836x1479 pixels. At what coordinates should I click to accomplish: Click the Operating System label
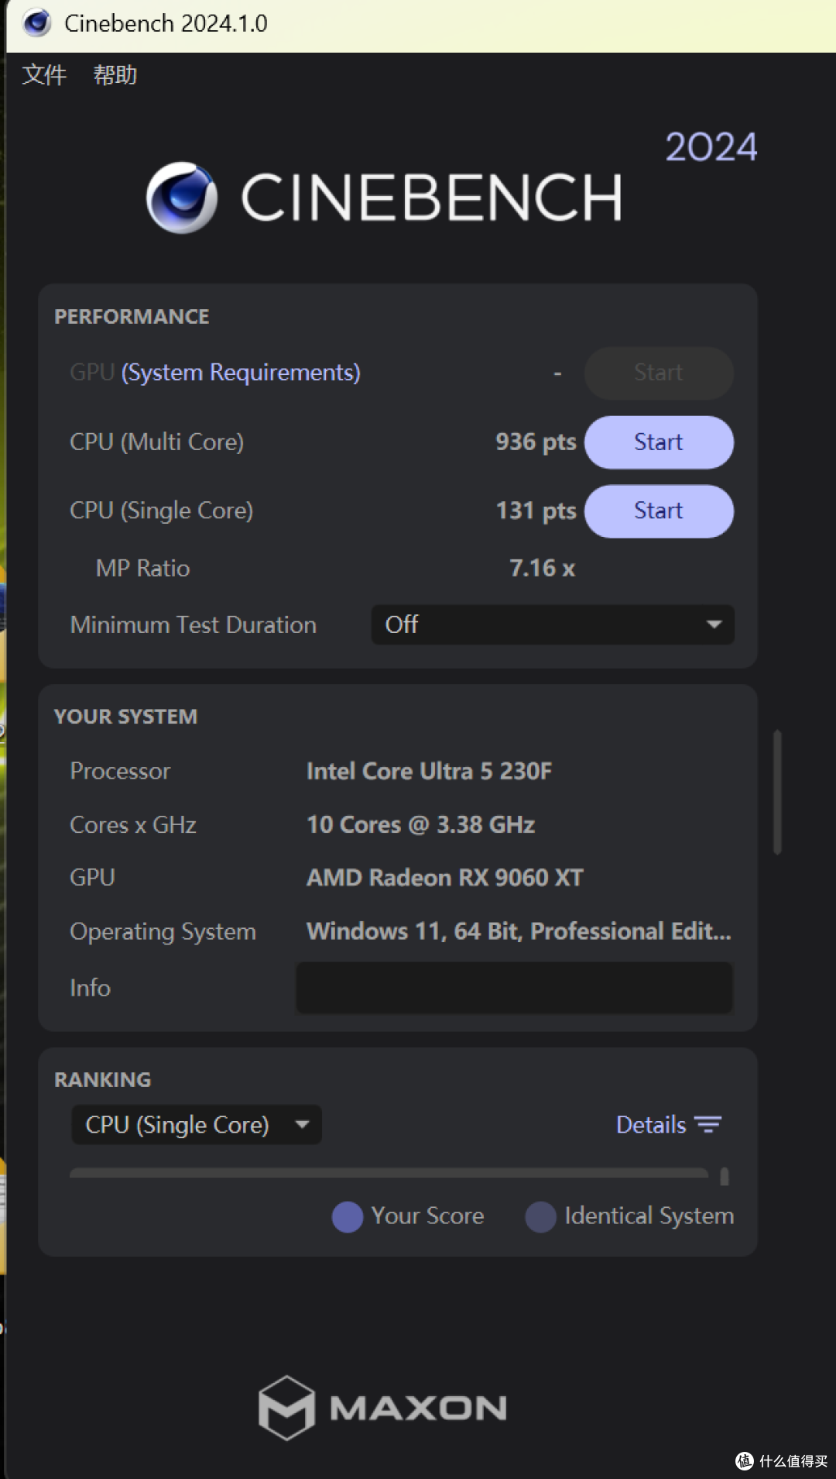[x=163, y=931]
